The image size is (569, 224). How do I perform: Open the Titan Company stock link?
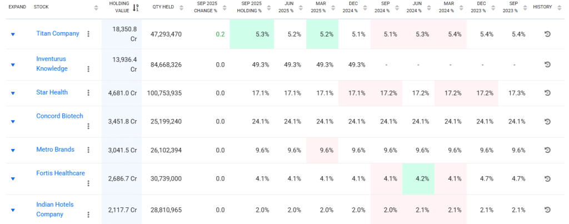(x=58, y=33)
